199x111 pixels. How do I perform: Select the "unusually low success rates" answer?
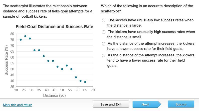[104, 20]
